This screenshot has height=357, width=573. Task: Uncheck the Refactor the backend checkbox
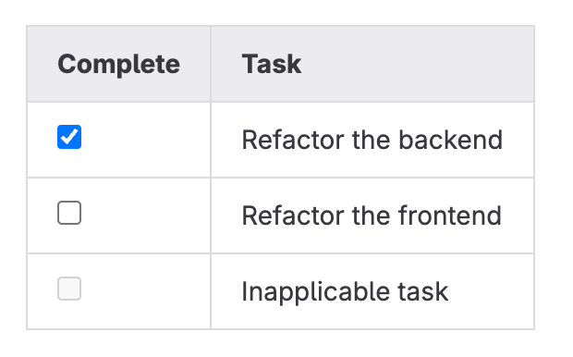pyautogui.click(x=69, y=137)
